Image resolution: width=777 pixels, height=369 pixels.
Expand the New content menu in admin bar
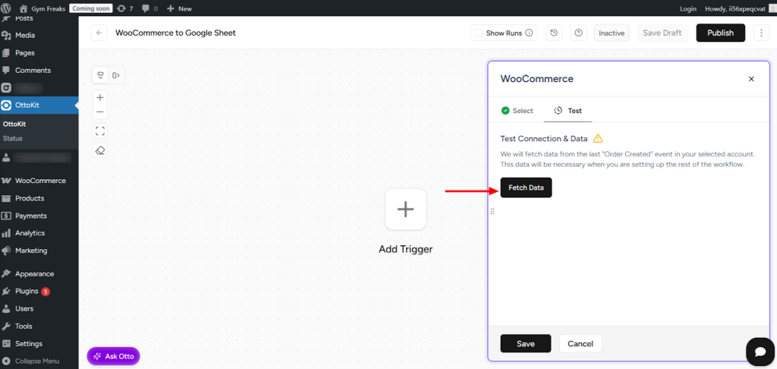pos(179,8)
